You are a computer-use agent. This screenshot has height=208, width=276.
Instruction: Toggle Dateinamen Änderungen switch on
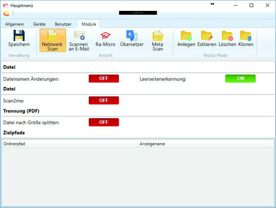tap(104, 79)
